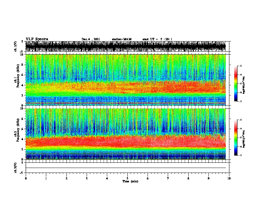The image size is (258, 200).
Task: Click time axis tick label 8
Action: (188, 178)
